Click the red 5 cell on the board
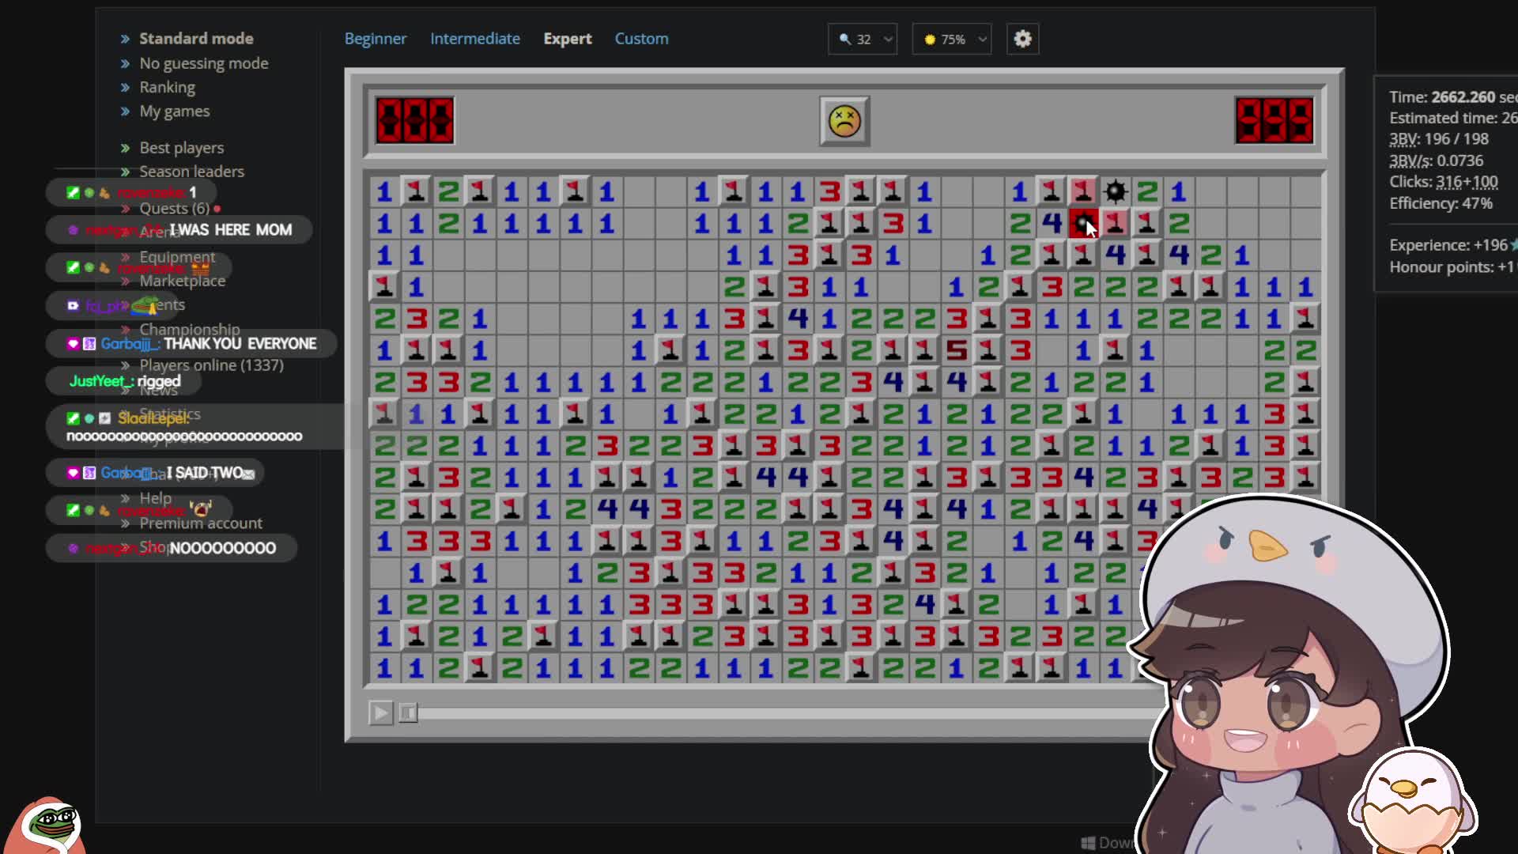This screenshot has height=854, width=1518. tap(956, 350)
